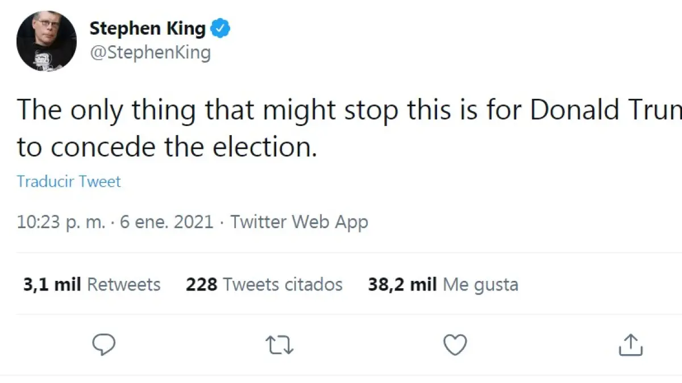This screenshot has height=383, width=682.
Task: Click the Stephen King display name
Action: point(147,28)
